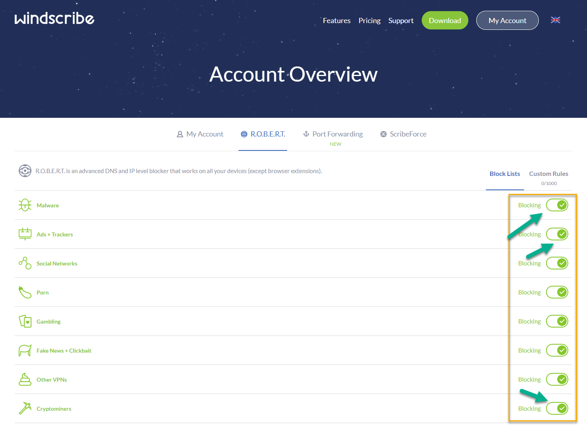Open language selector UK flag
The image size is (587, 435).
tap(555, 20)
